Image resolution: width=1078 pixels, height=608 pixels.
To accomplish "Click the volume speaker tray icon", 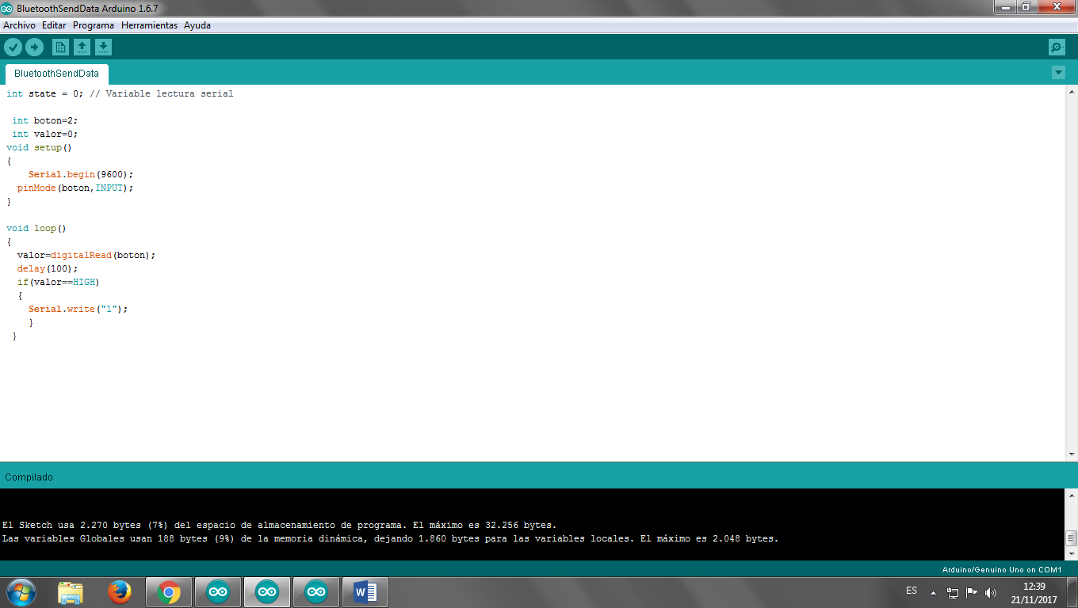I will point(991,592).
